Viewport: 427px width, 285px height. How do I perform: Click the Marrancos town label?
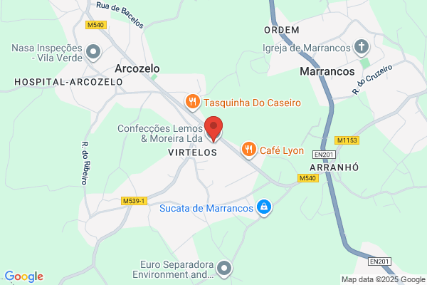click(327, 71)
